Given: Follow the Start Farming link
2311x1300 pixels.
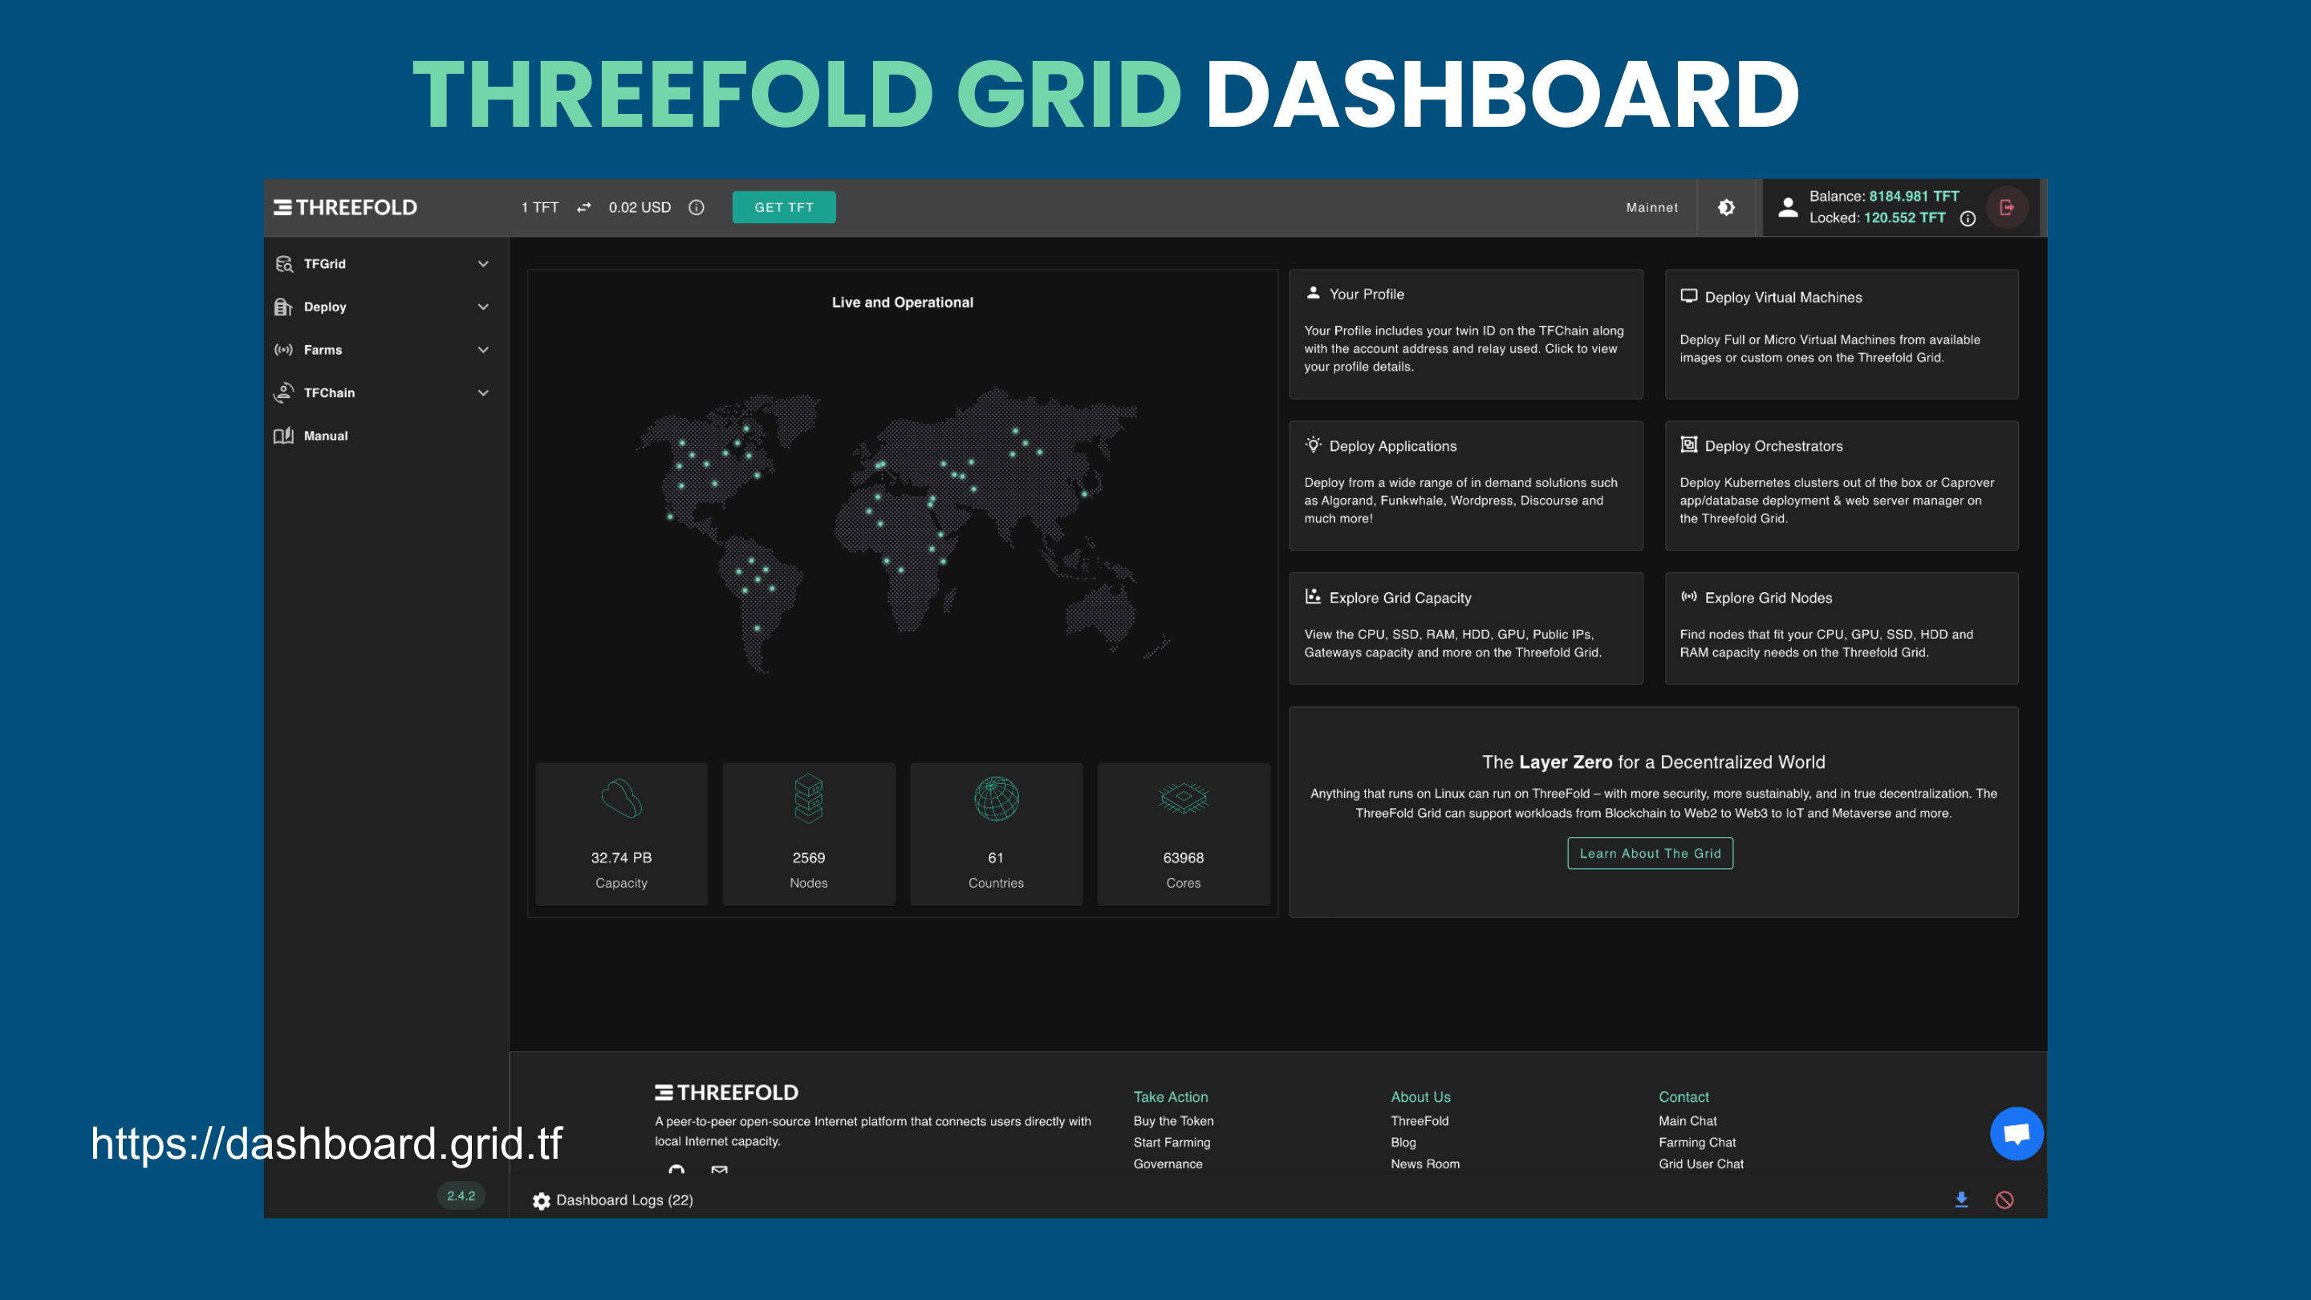Looking at the screenshot, I should click(x=1172, y=1142).
